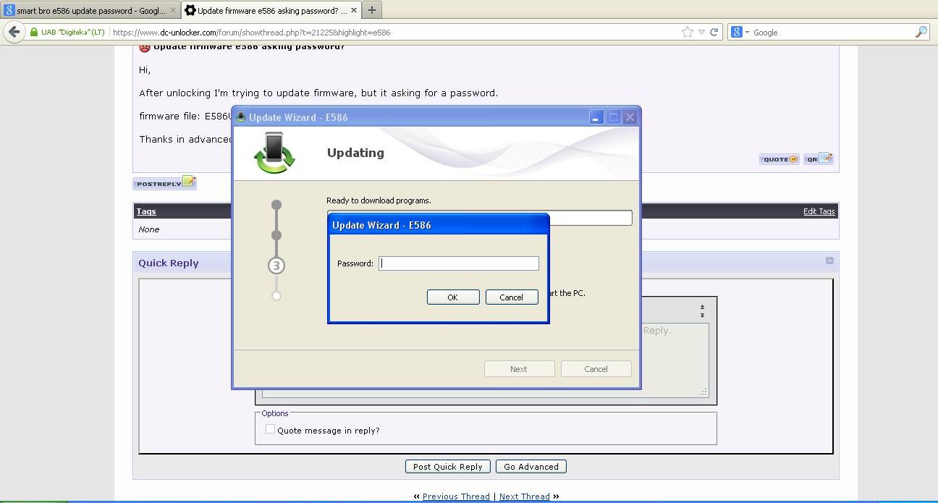Click the QR quick reply icon

point(818,159)
